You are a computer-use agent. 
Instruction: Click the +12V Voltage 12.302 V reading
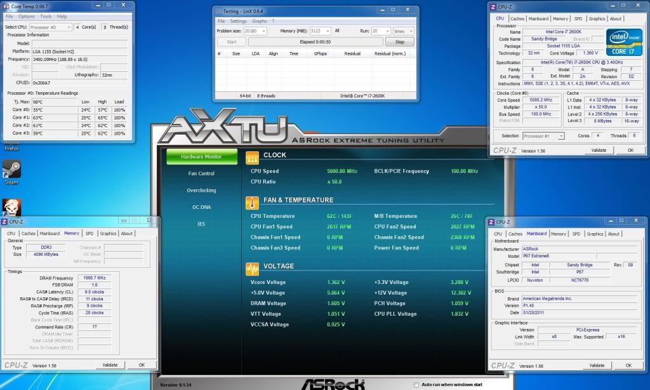[461, 293]
